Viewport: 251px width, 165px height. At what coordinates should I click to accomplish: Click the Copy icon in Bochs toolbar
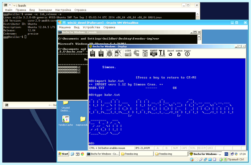136,53
